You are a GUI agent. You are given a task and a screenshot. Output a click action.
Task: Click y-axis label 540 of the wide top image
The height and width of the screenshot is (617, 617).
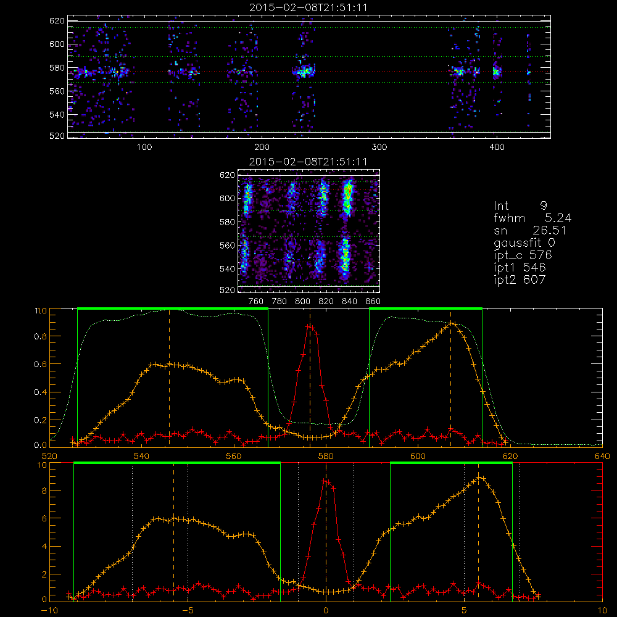coord(57,115)
